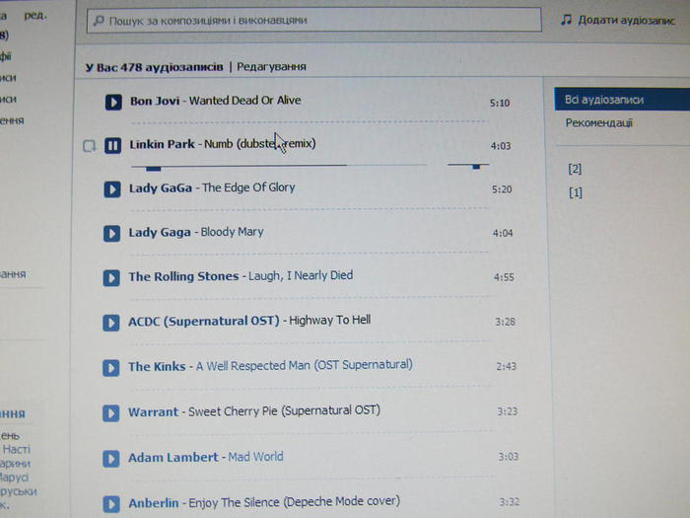Play The Rolling Stones Laugh, I Nearly Died

(111, 278)
